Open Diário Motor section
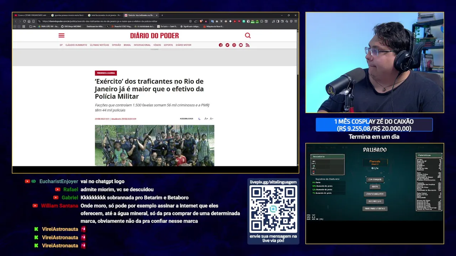The image size is (456, 256). 183,45
